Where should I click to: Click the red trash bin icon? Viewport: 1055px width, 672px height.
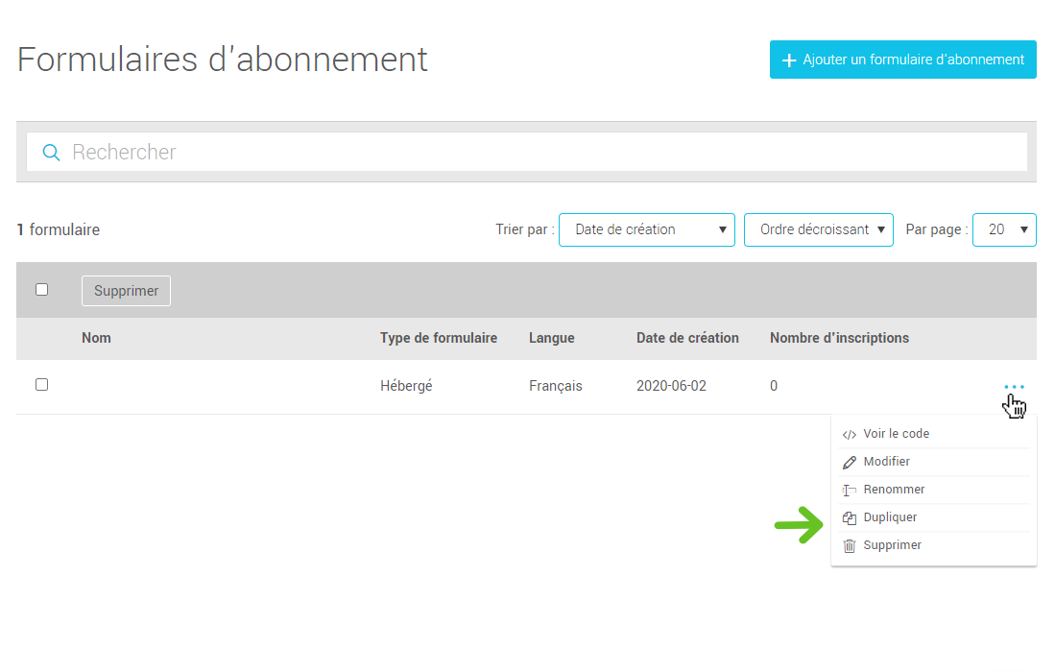click(x=849, y=546)
